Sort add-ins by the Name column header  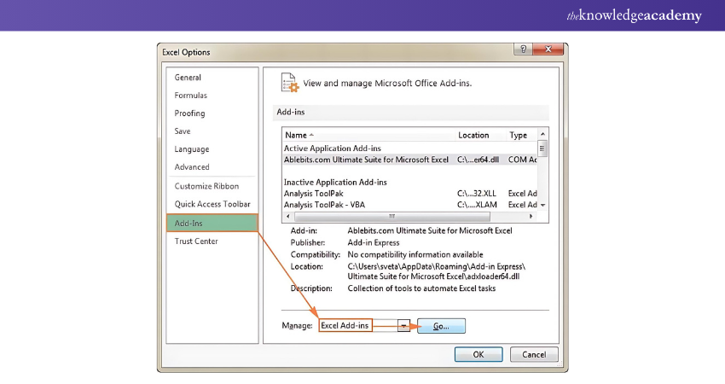click(296, 135)
